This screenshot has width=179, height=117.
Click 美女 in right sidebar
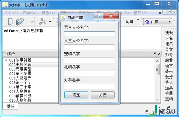(169, 49)
